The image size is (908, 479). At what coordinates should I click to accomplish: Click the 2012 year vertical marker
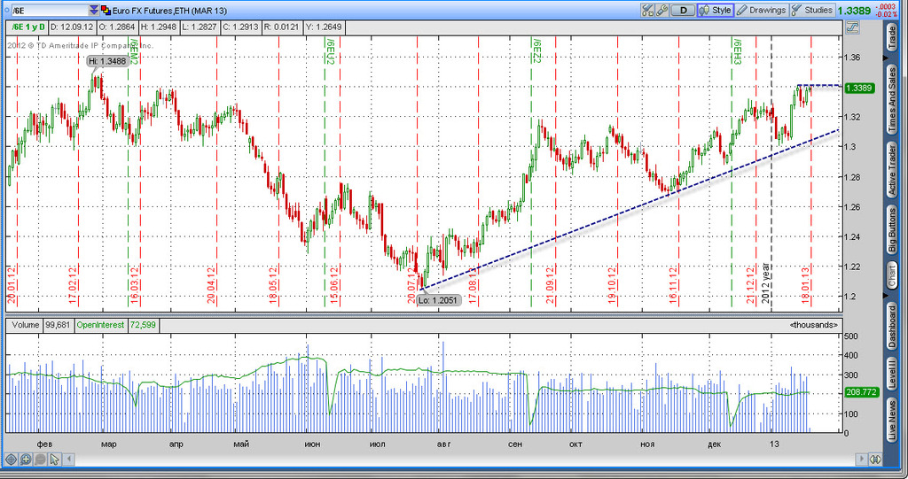765,283
